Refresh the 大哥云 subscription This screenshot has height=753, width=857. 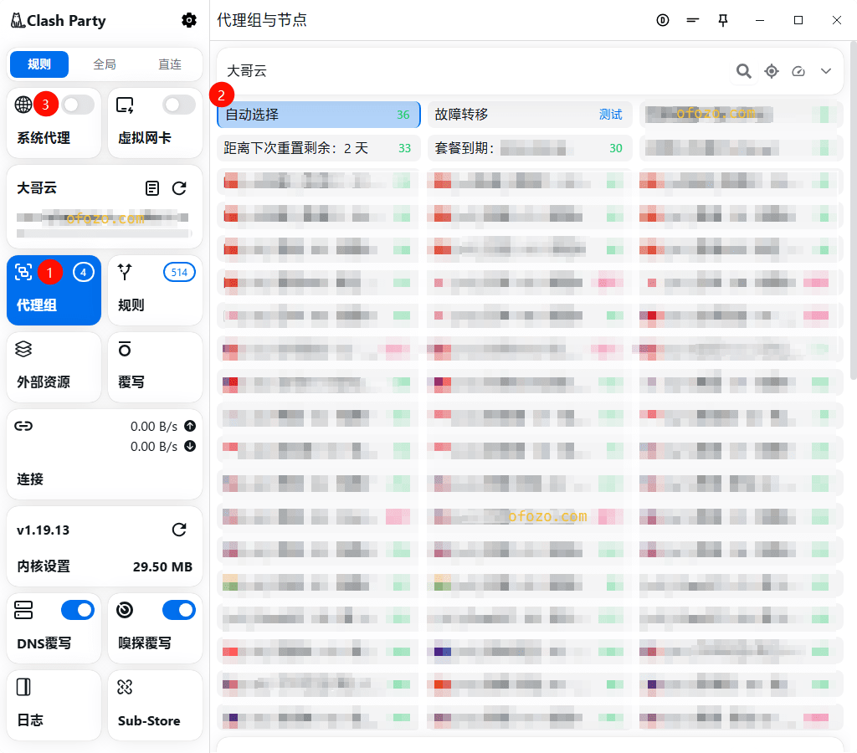click(179, 188)
